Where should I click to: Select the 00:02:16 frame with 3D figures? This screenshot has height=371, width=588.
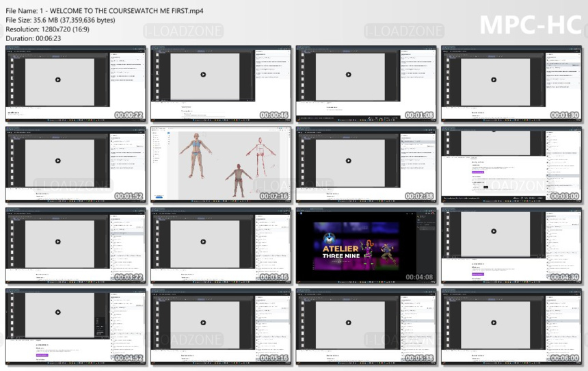coord(221,164)
